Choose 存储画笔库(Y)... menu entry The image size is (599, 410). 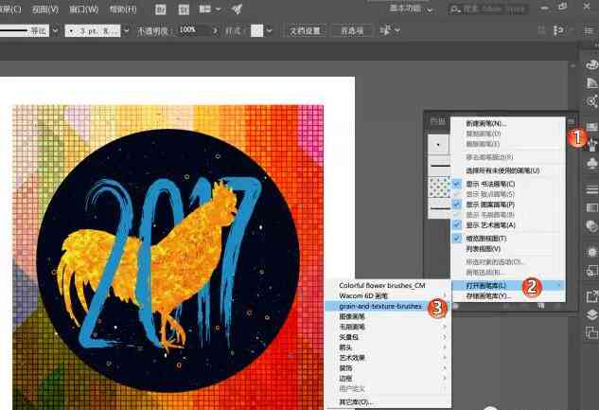(x=508, y=295)
